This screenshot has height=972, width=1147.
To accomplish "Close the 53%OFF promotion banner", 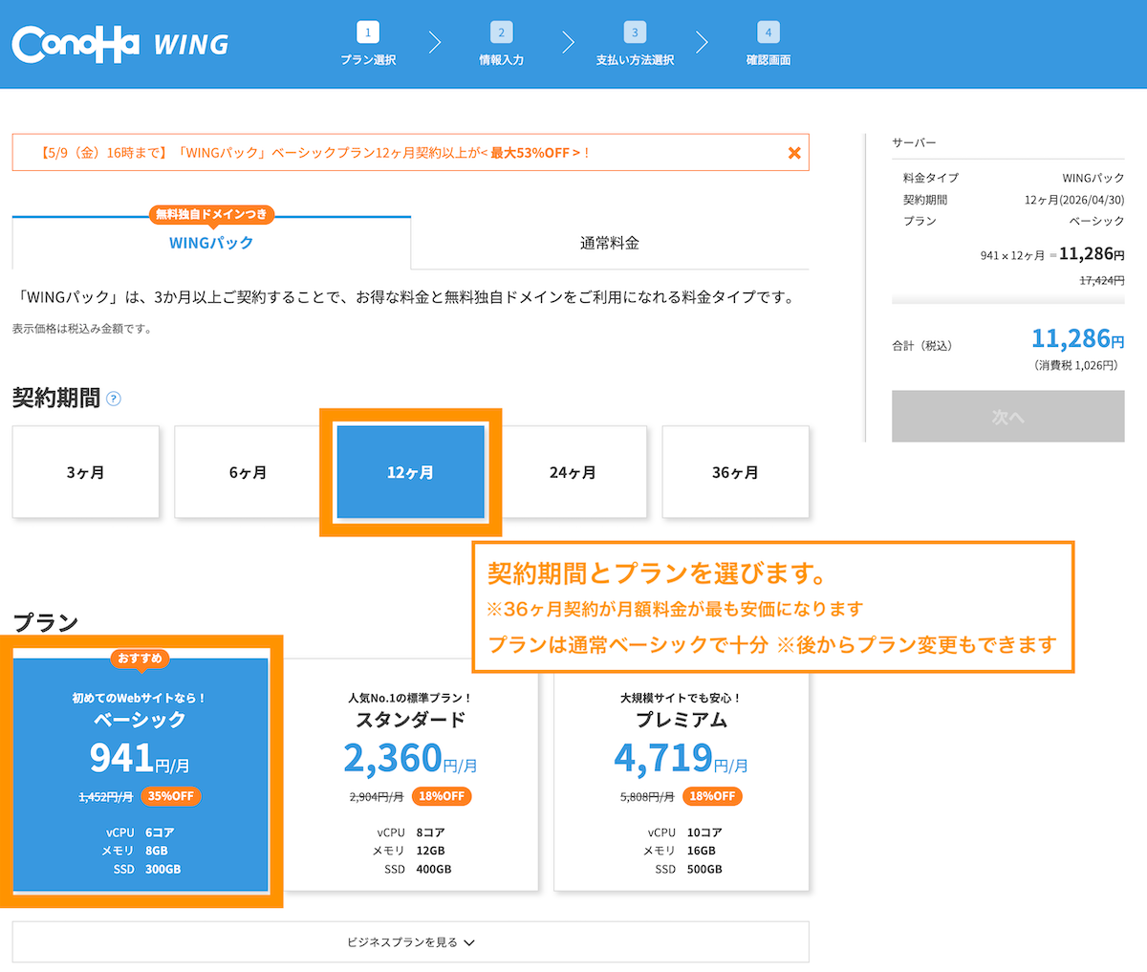I will click(794, 153).
